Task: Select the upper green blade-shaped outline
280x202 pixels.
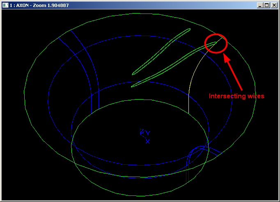Action: [161, 51]
